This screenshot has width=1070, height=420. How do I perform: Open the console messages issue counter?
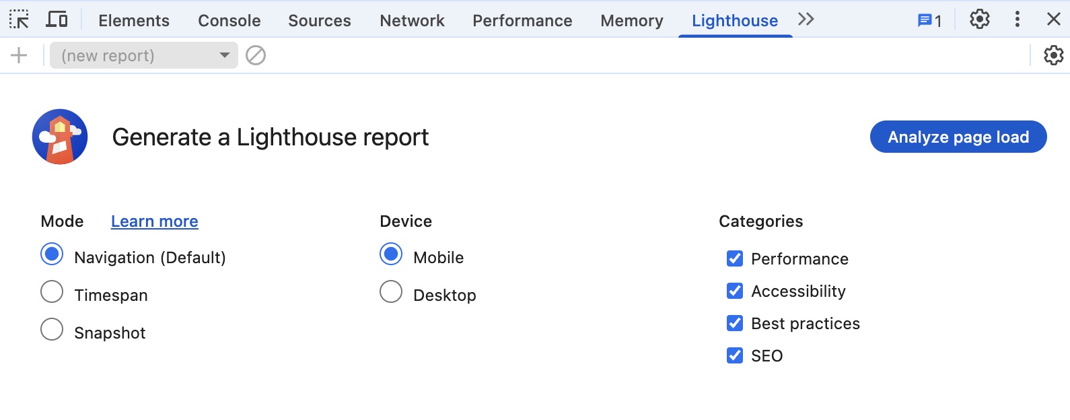[x=929, y=21]
